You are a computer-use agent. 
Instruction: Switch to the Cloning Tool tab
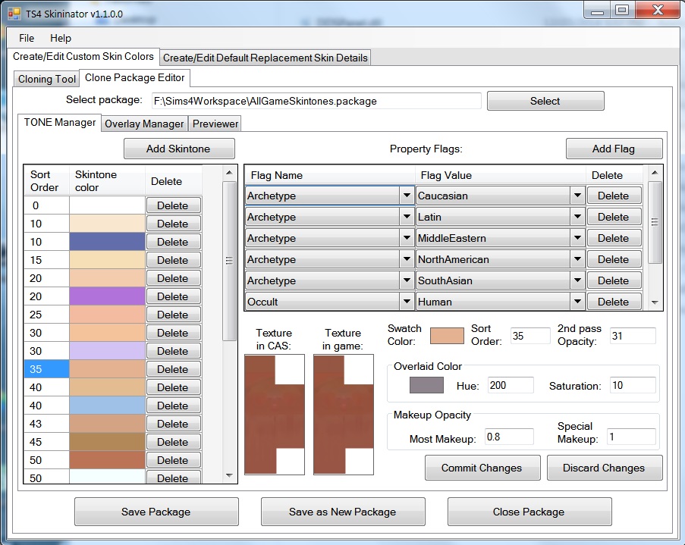click(46, 78)
